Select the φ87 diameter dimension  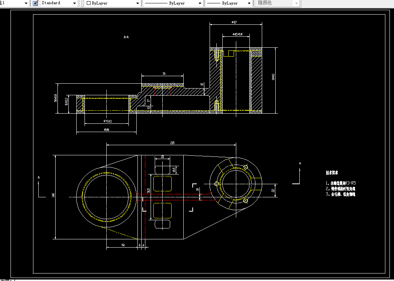coord(234,23)
